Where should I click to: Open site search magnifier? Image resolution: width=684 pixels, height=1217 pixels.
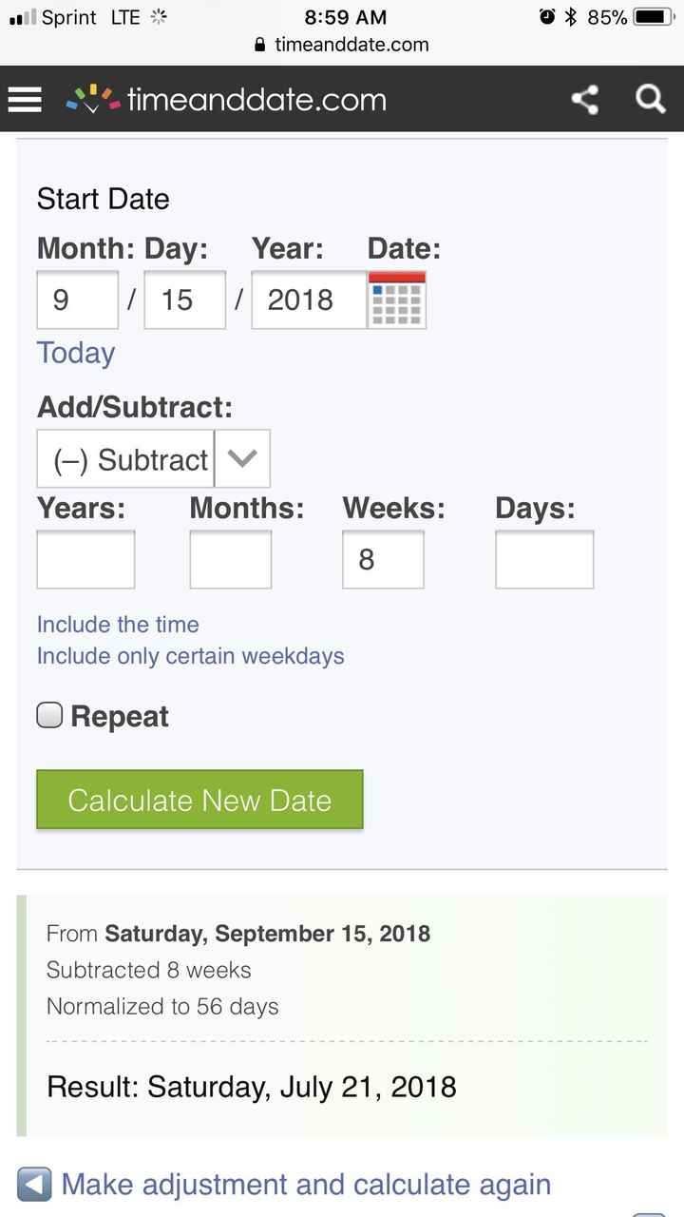[650, 99]
